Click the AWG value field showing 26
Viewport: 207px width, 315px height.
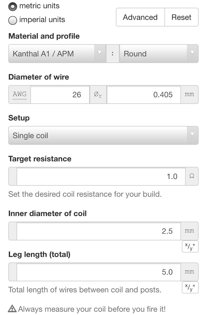point(60,94)
